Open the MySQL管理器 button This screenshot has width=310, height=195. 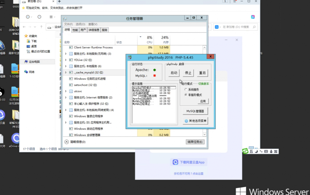click(195, 111)
